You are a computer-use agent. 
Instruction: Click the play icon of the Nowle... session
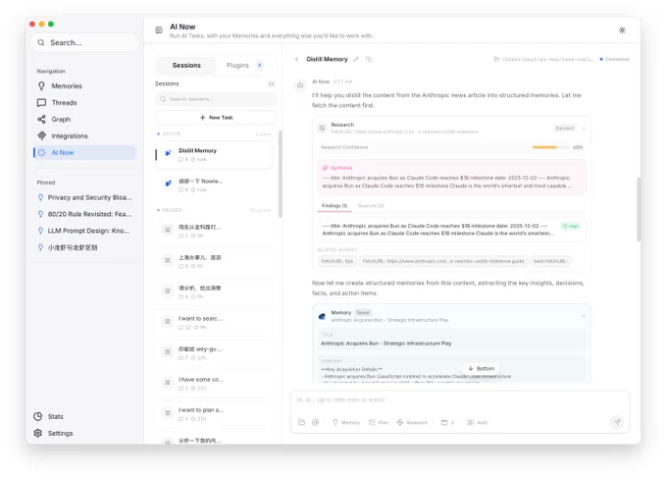(x=168, y=184)
